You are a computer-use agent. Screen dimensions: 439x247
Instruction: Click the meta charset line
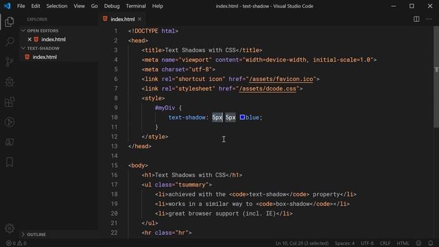point(178,69)
